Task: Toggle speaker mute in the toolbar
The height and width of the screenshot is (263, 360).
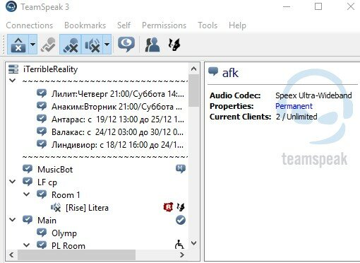Action: [x=92, y=45]
